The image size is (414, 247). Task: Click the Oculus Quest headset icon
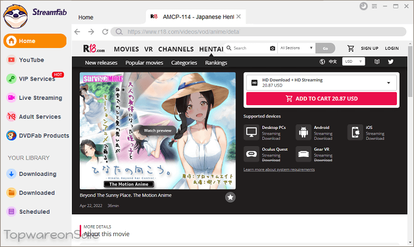click(251, 154)
